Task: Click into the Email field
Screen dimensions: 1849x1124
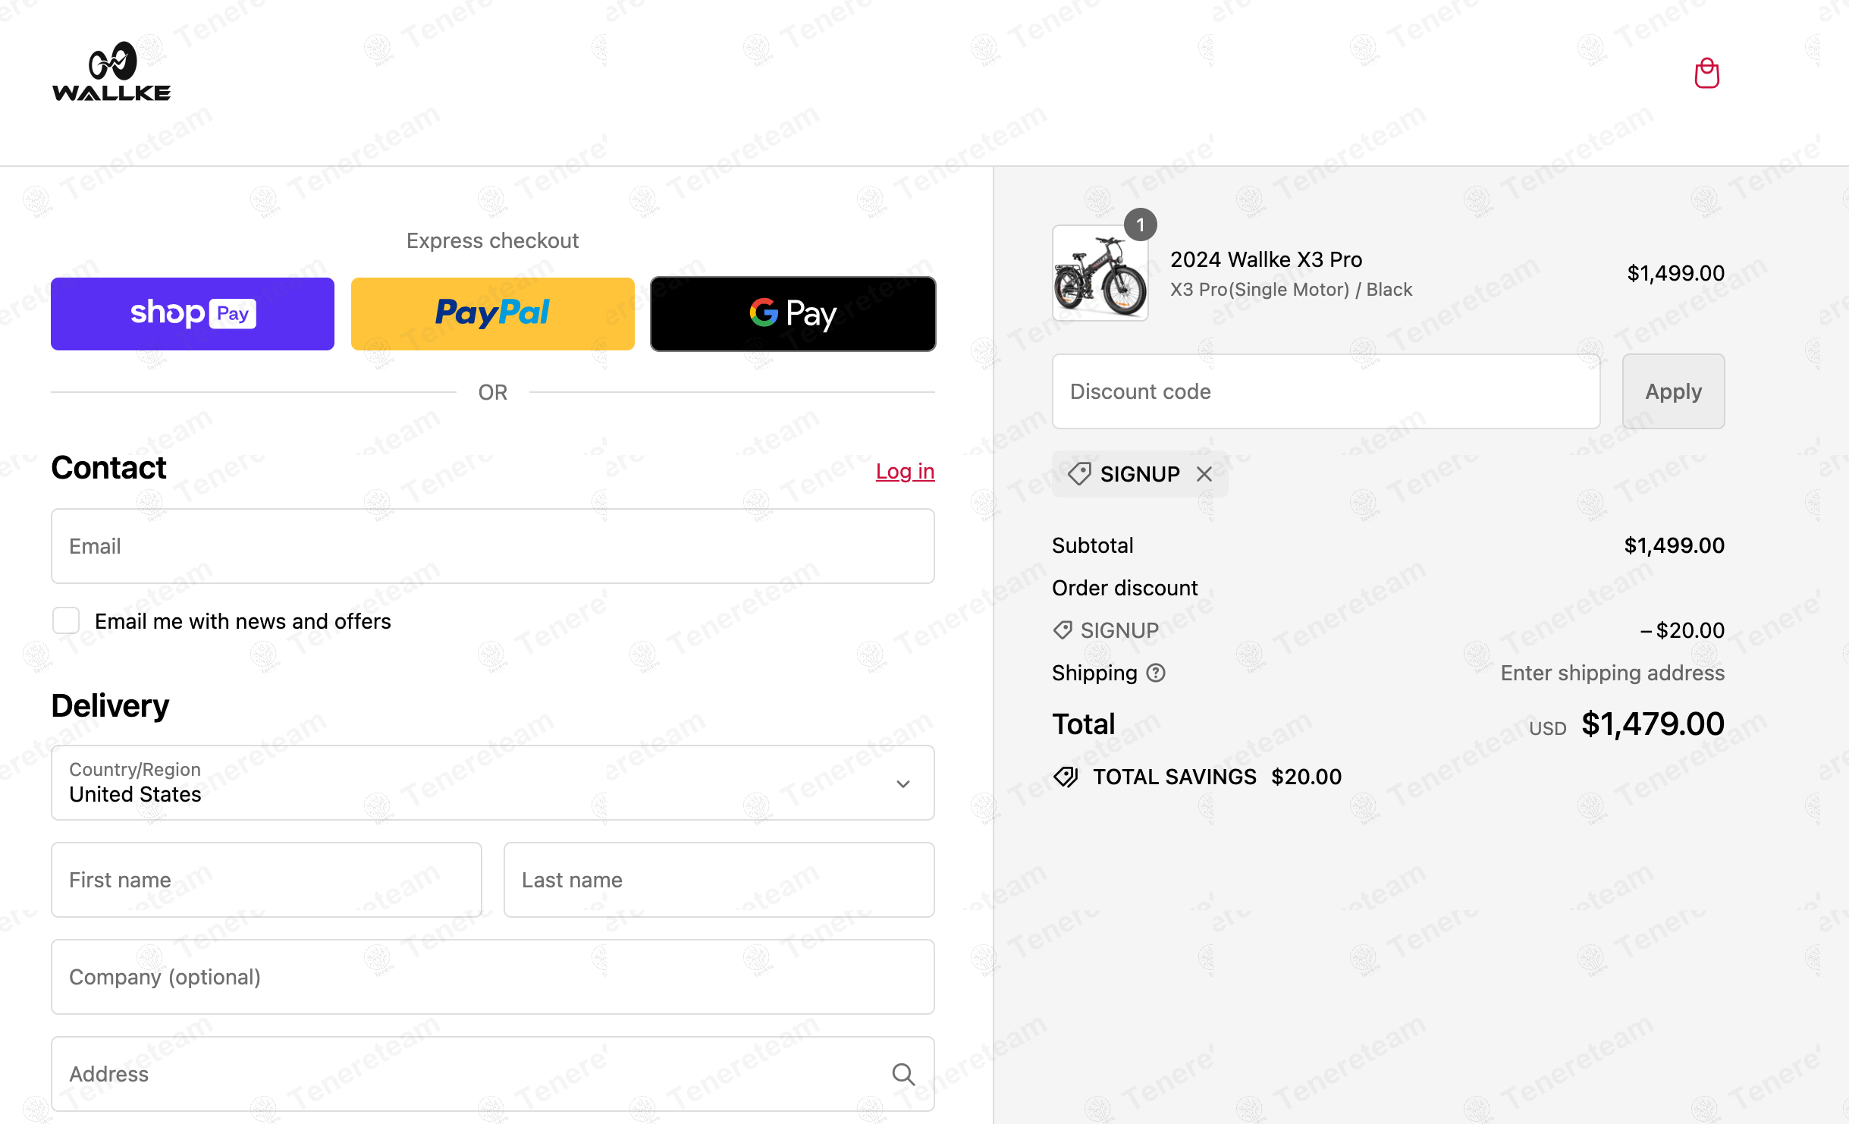Action: [493, 546]
